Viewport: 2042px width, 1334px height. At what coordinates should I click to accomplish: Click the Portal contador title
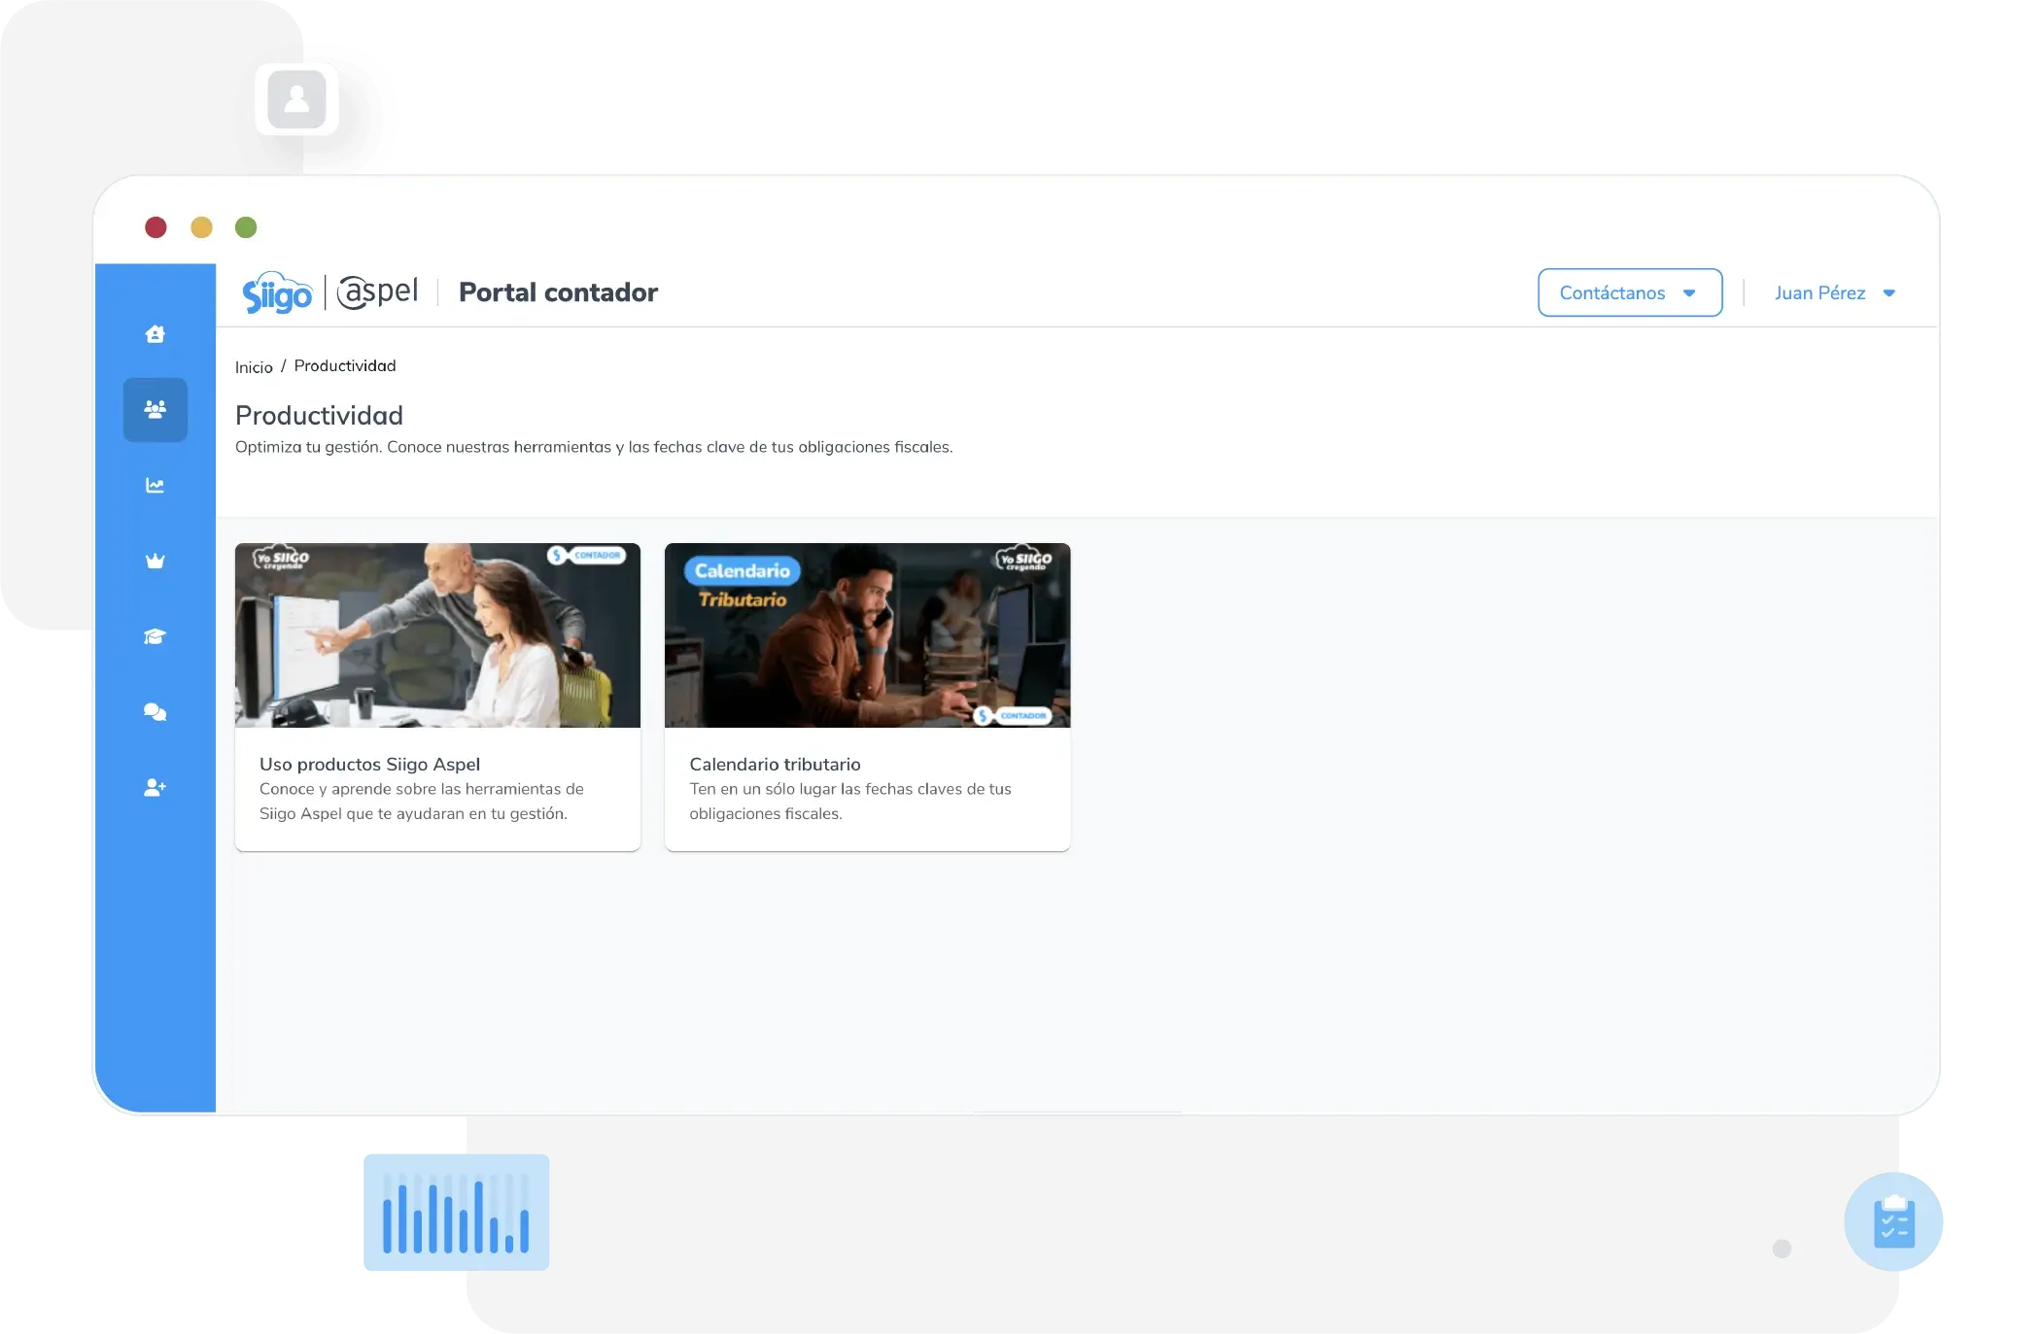point(558,291)
